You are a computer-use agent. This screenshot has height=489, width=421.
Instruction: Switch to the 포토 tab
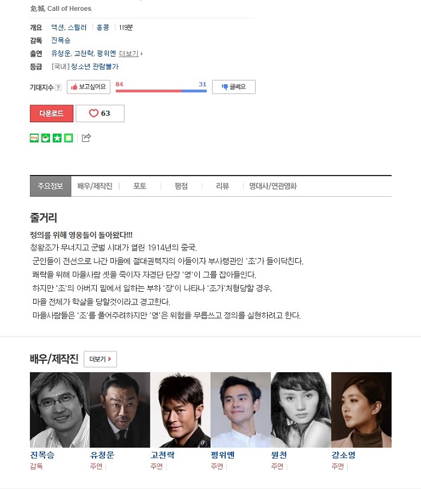[140, 186]
